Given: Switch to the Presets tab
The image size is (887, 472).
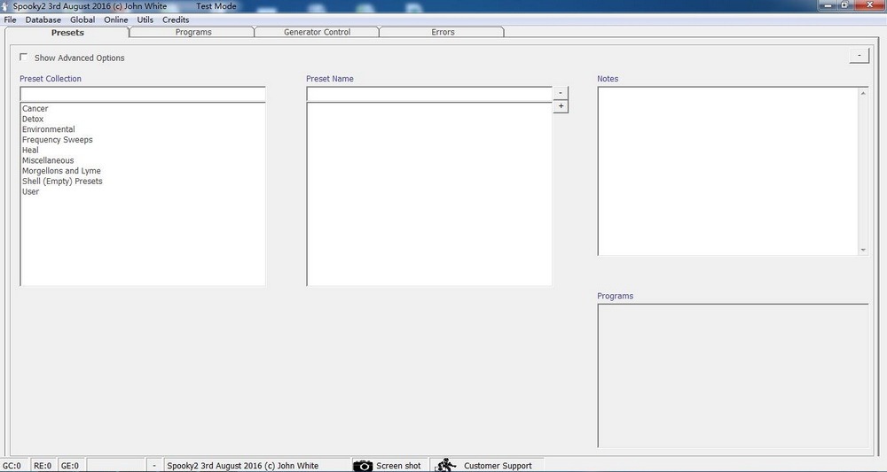Looking at the screenshot, I should 67,32.
